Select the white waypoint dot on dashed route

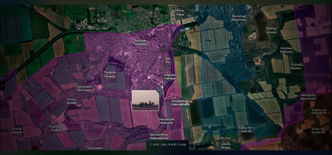coord(162,88)
